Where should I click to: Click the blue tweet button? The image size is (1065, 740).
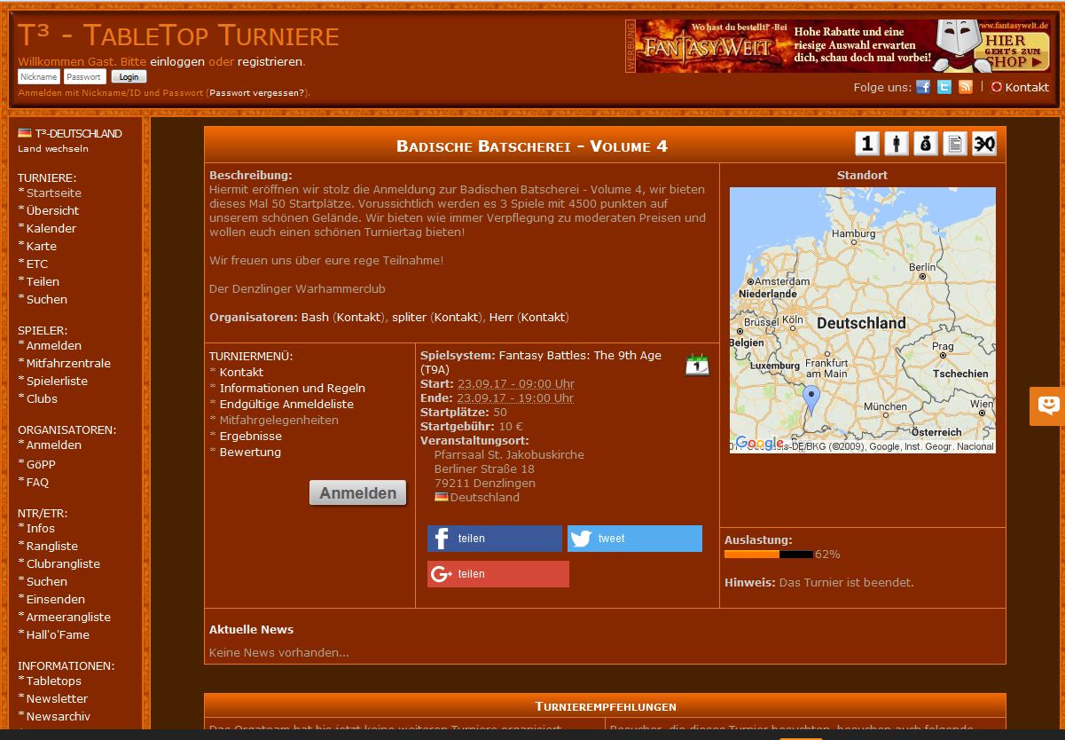point(634,539)
